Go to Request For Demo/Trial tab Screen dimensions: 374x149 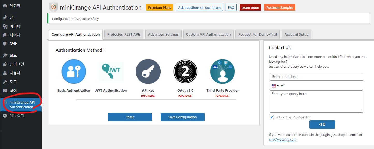[x=257, y=34]
